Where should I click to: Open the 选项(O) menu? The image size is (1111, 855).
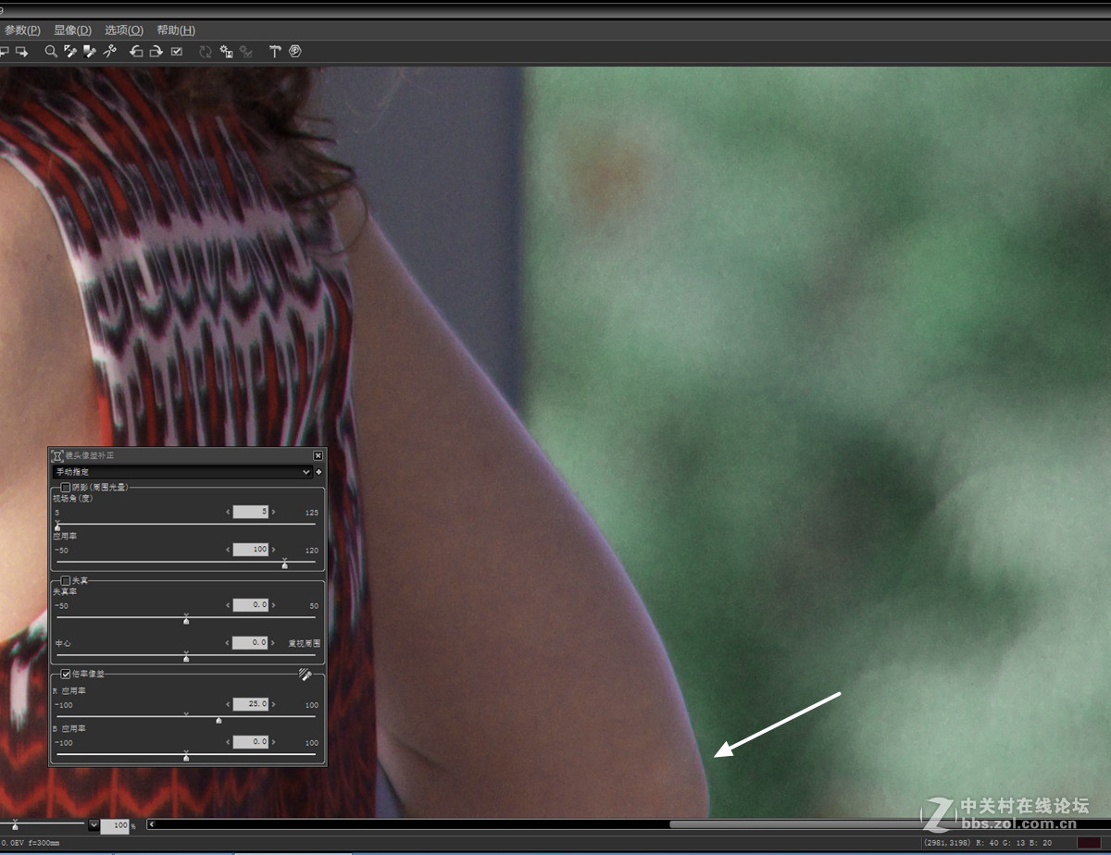124,31
